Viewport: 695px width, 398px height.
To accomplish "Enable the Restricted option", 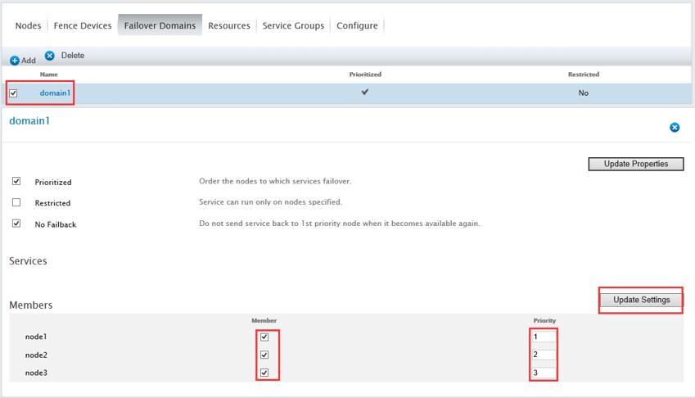I will (x=16, y=203).
